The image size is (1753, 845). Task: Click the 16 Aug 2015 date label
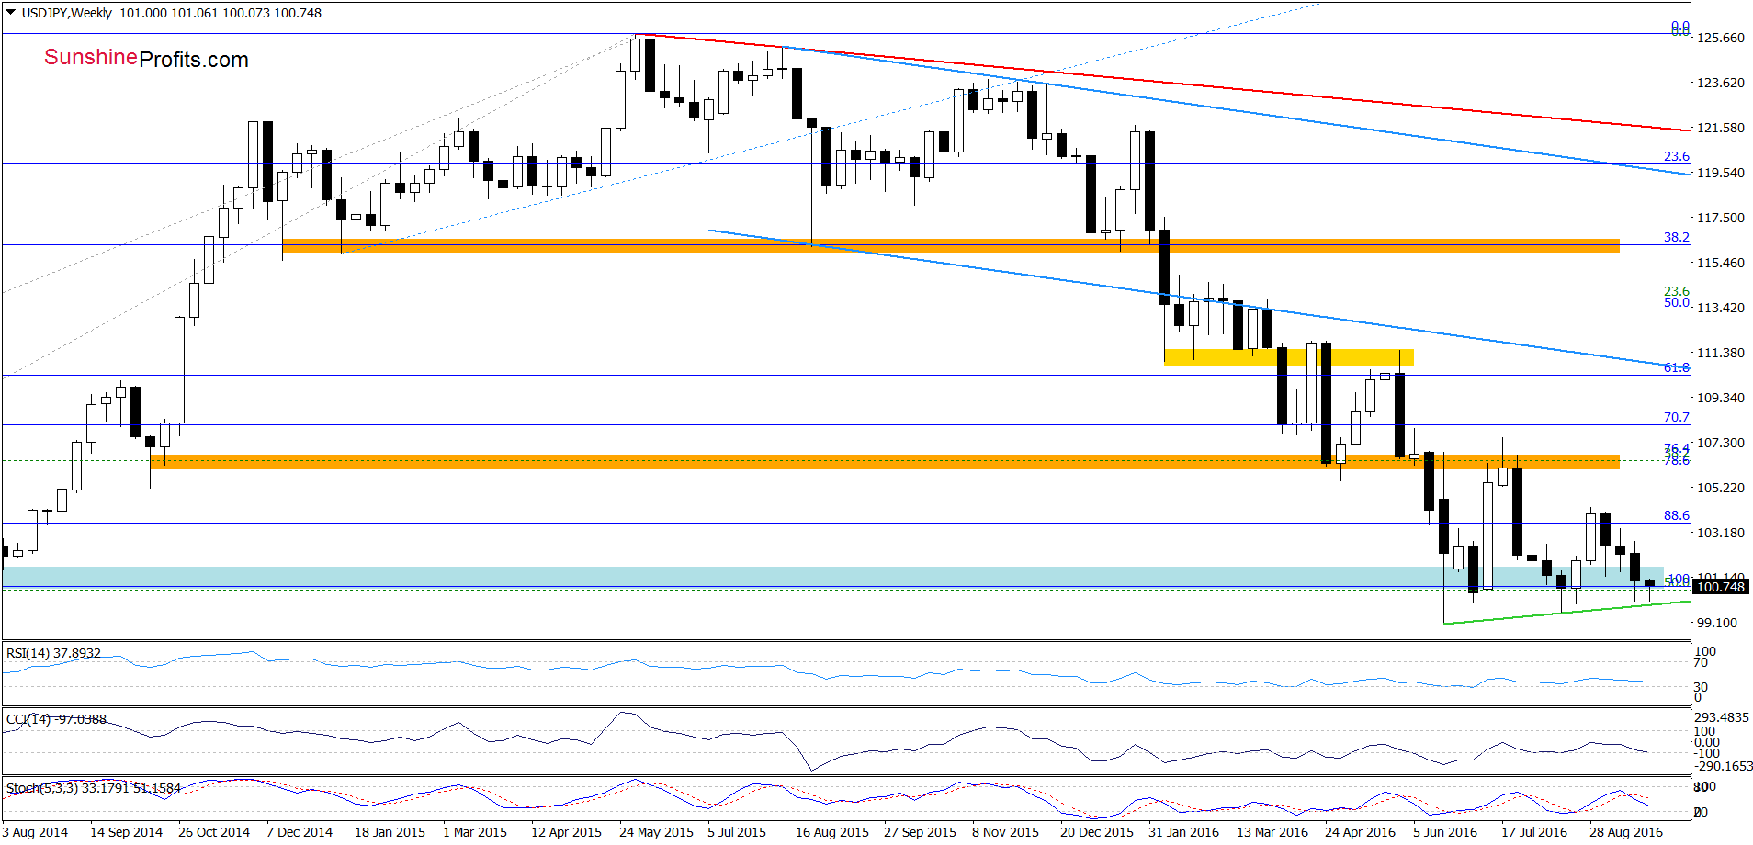(832, 832)
